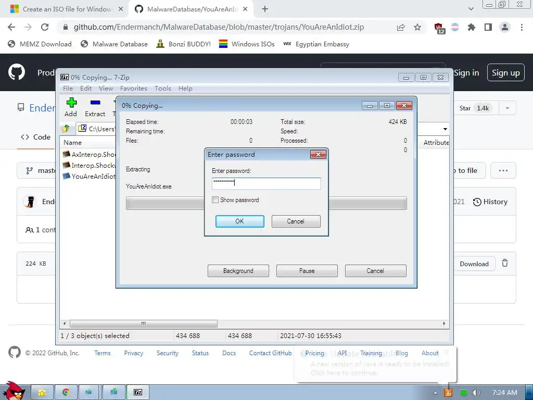
Task: Open the new tab plus button
Action: 265,9
